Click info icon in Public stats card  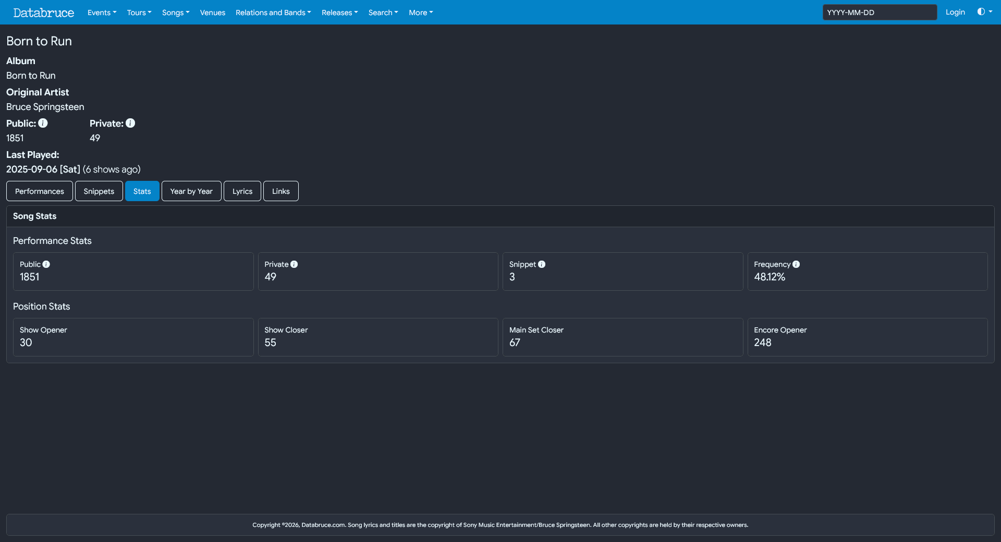pos(46,264)
